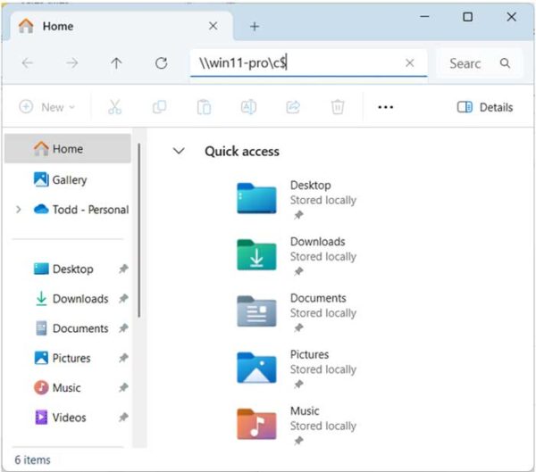
Task: Go back with the left arrow
Action: (x=28, y=62)
